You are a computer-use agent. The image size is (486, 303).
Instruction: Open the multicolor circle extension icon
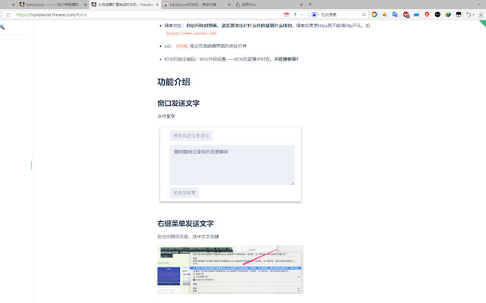coord(374,14)
